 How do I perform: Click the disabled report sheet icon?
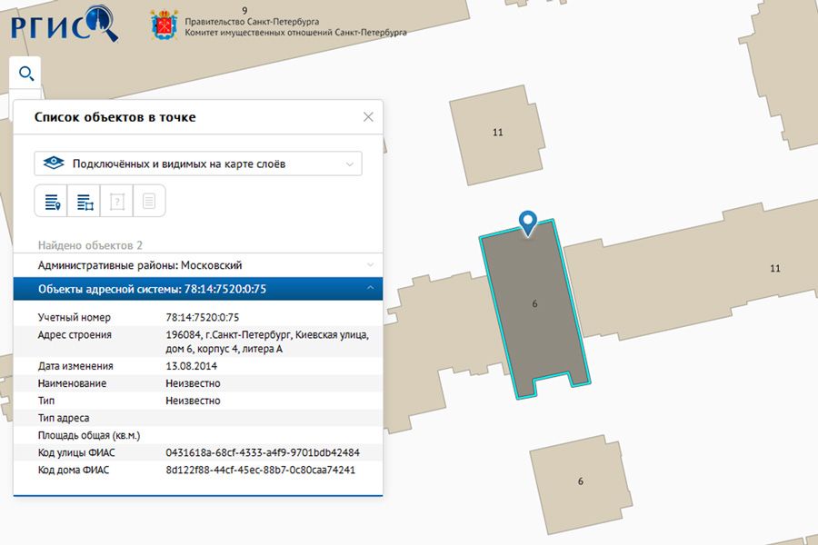(149, 201)
